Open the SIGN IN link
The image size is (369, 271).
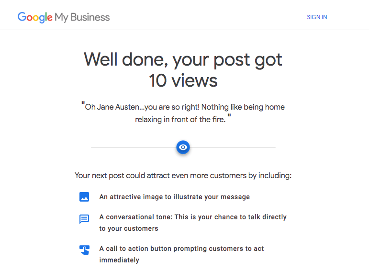(x=317, y=17)
